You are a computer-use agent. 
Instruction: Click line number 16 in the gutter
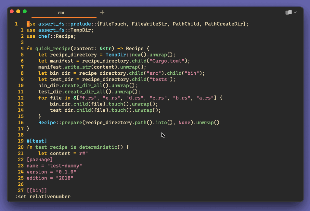click(x=20, y=122)
